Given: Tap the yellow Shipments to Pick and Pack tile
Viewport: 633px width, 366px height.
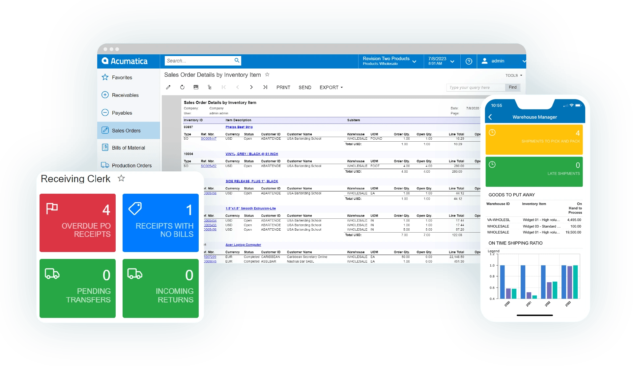Looking at the screenshot, I should pos(534,139).
